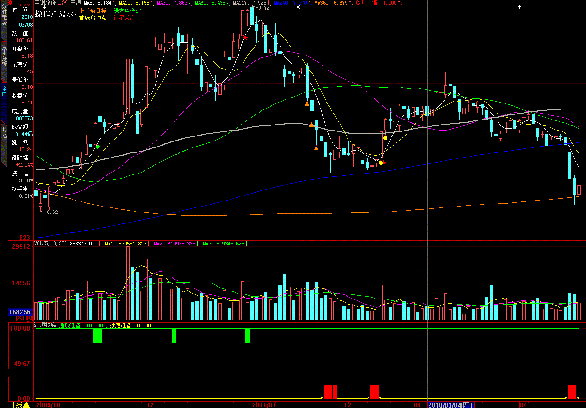Click the 全屏 fullscreen side button
The height and width of the screenshot is (408, 586).
pos(4,91)
